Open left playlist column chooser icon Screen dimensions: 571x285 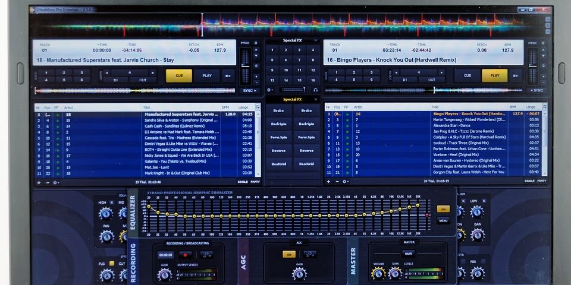(258, 107)
